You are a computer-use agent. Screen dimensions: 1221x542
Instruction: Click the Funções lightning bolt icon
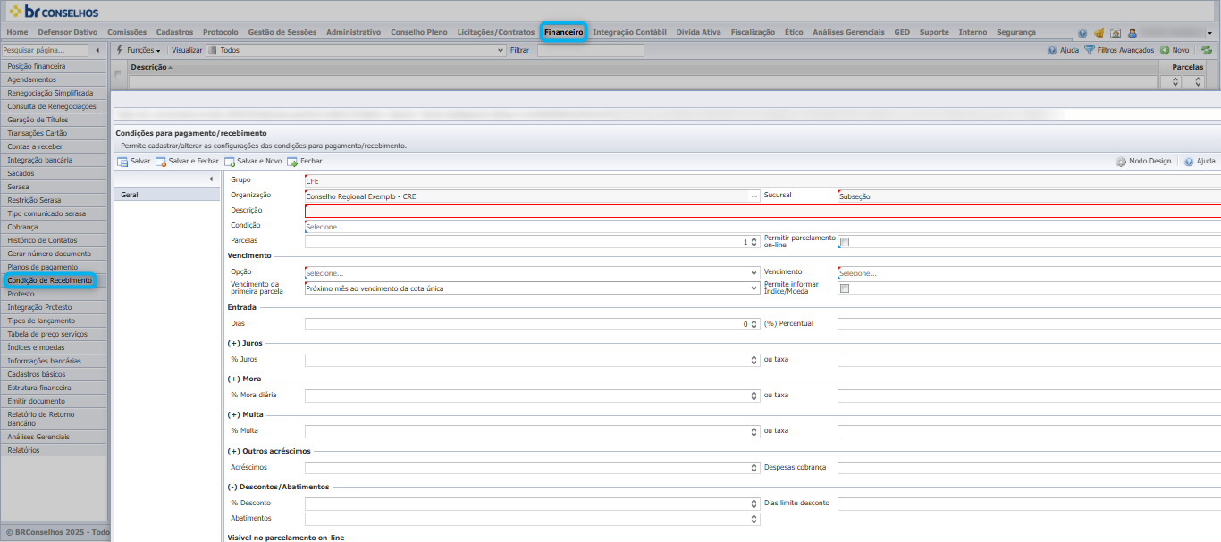pos(120,50)
